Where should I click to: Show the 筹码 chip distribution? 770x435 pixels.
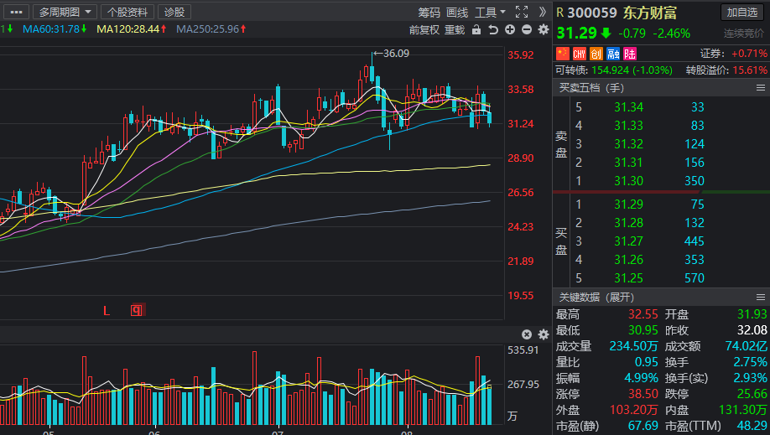click(429, 13)
